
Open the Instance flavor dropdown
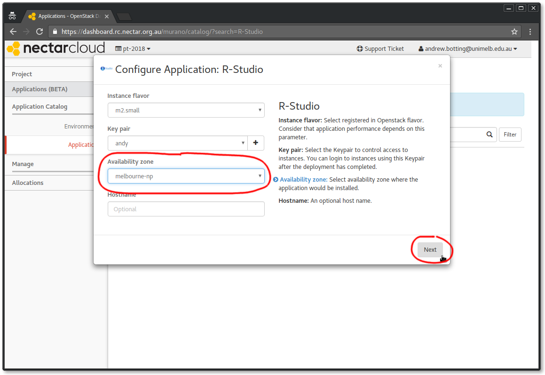(x=186, y=110)
